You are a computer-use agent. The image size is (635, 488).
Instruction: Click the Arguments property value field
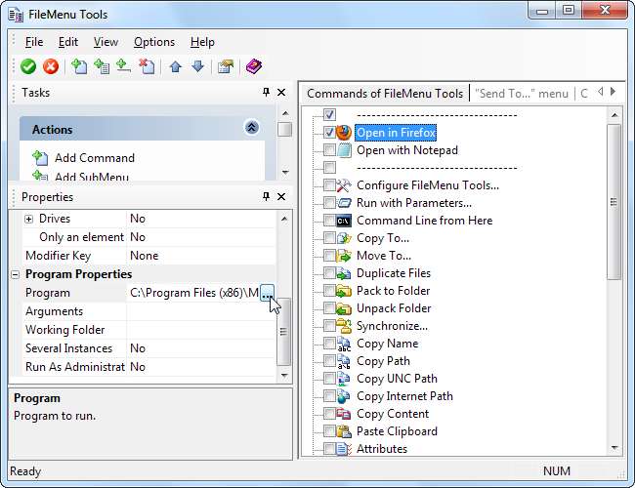coord(200,311)
